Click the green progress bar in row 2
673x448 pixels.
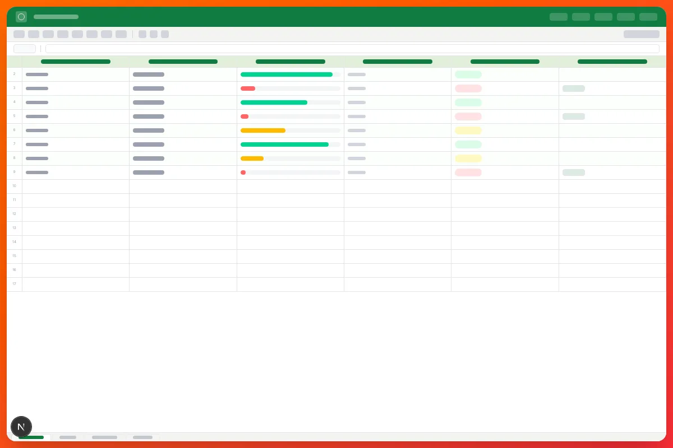(x=287, y=74)
